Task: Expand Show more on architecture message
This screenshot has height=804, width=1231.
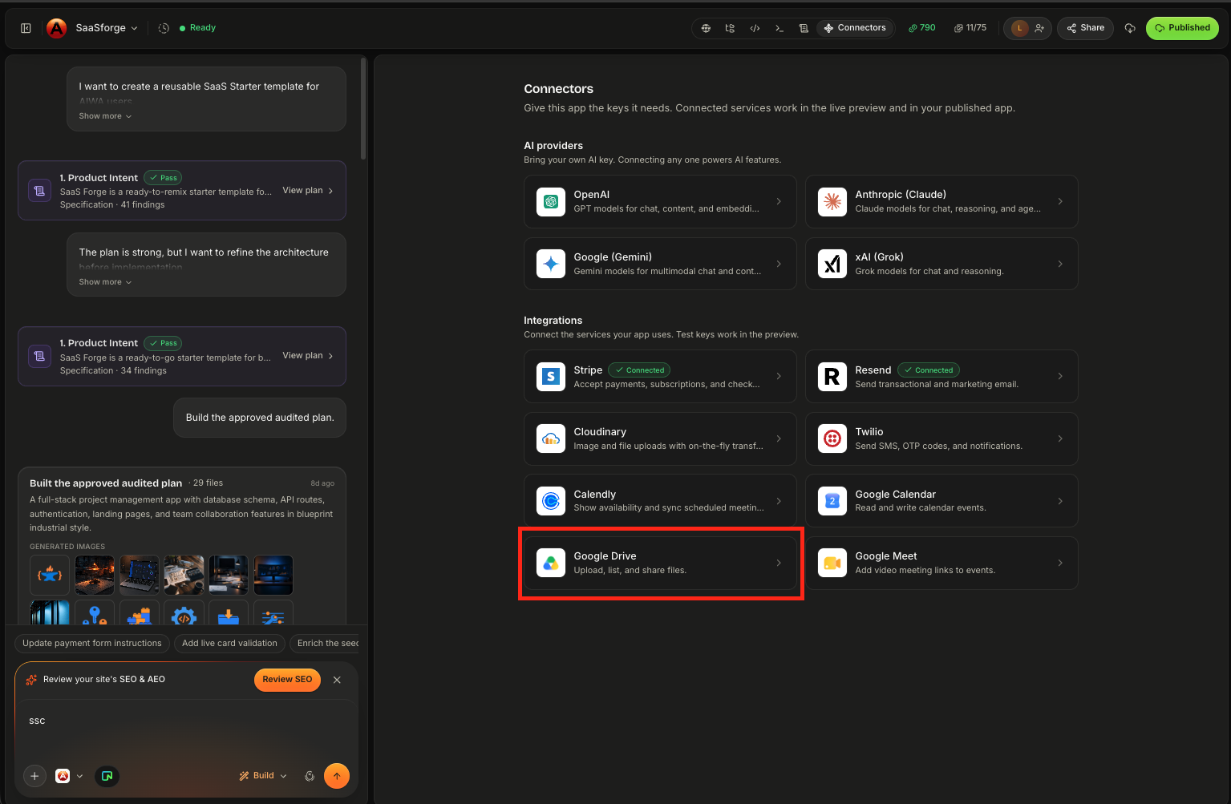Action: point(105,282)
